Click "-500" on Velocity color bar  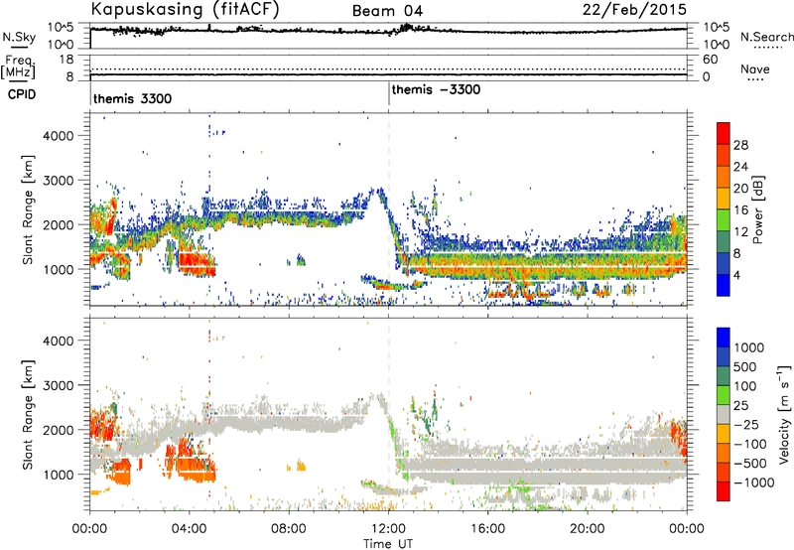tap(750, 464)
